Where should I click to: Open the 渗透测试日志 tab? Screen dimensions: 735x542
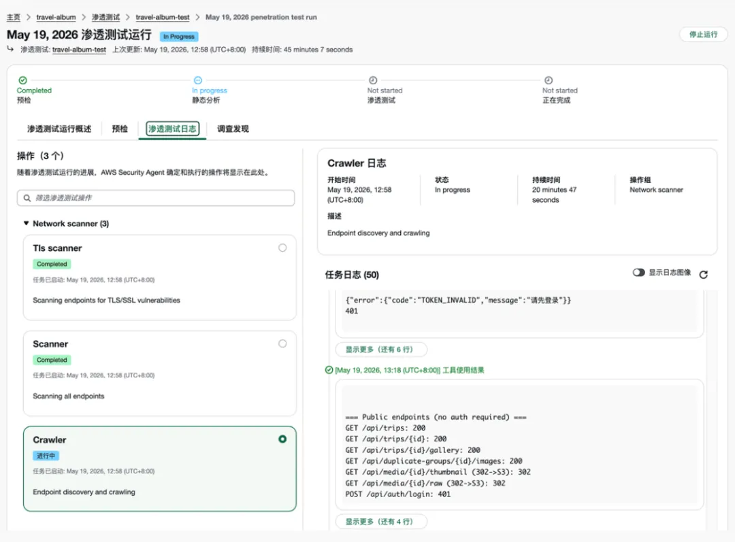[x=172, y=129]
